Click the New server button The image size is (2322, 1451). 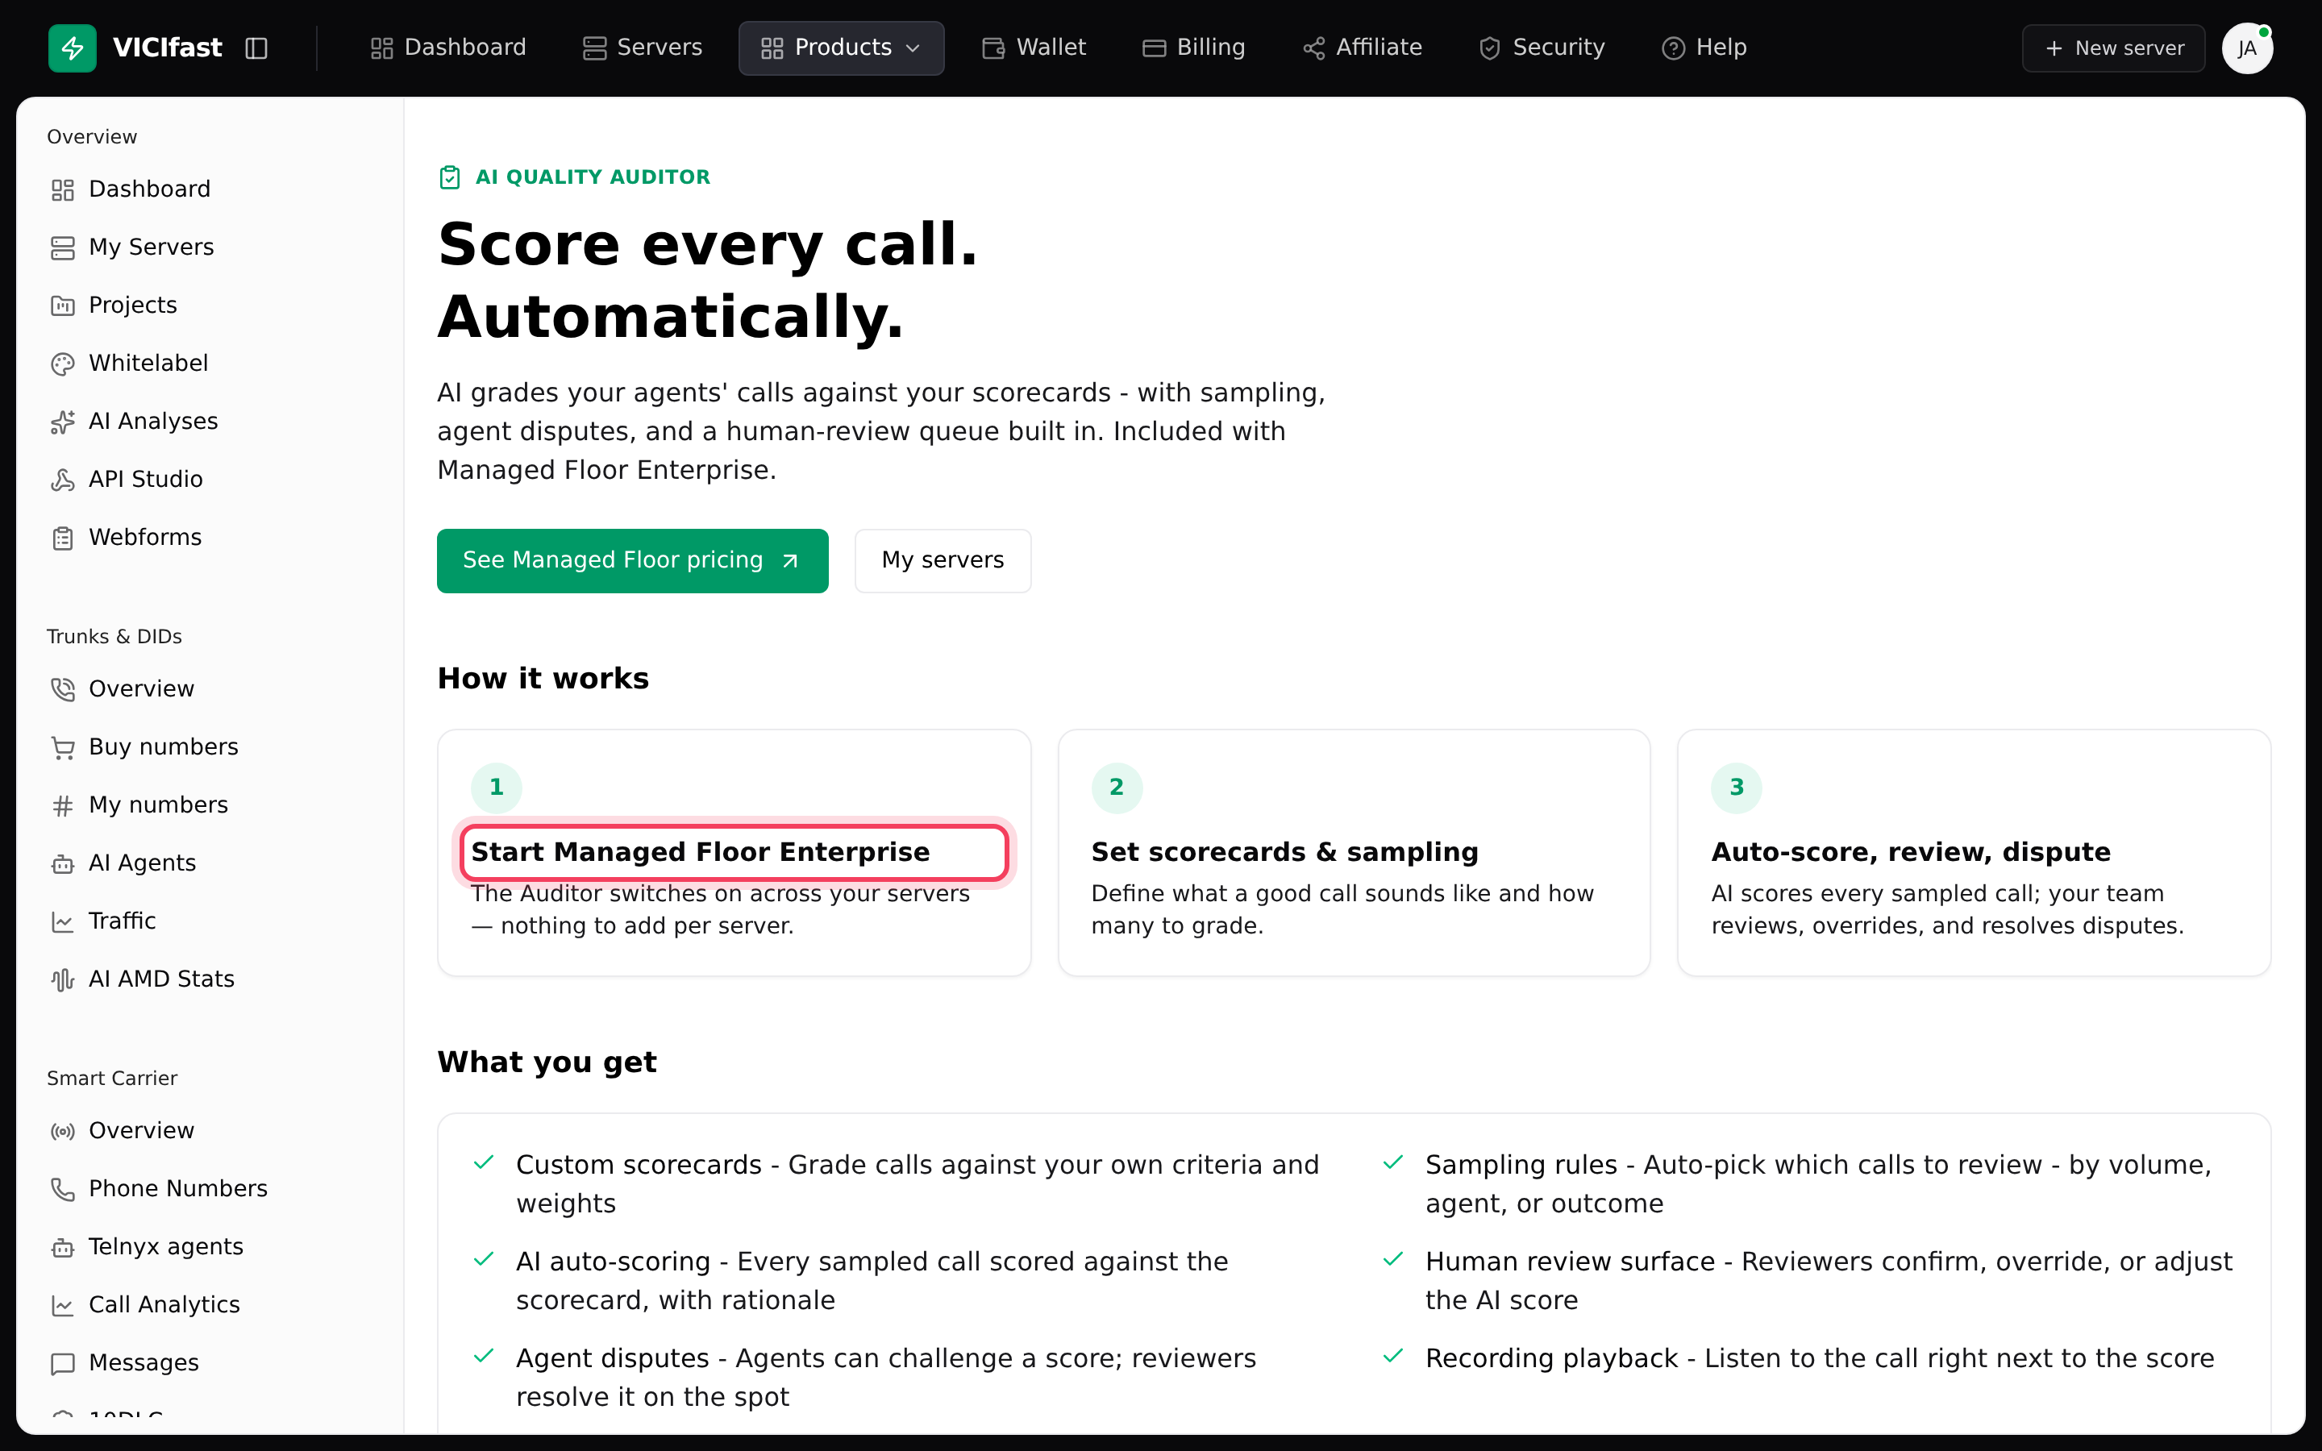[x=2113, y=48]
